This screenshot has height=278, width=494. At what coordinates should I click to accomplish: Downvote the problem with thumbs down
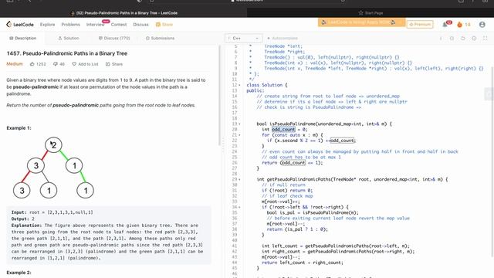coord(56,64)
